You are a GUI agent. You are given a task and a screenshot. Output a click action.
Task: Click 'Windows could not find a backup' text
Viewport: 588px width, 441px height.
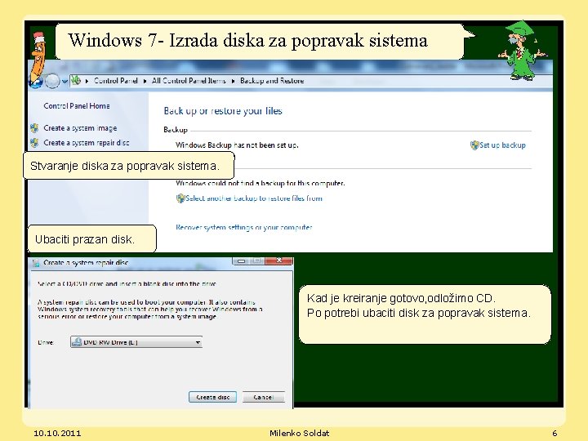261,183
